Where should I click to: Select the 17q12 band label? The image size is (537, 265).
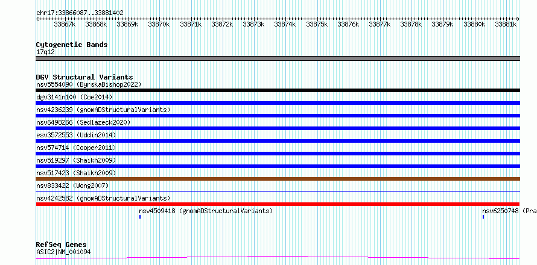pyautogui.click(x=45, y=52)
